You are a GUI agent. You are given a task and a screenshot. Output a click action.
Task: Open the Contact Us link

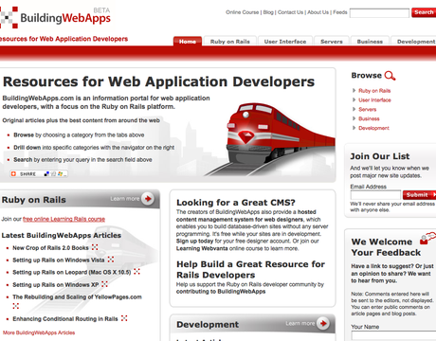[290, 12]
